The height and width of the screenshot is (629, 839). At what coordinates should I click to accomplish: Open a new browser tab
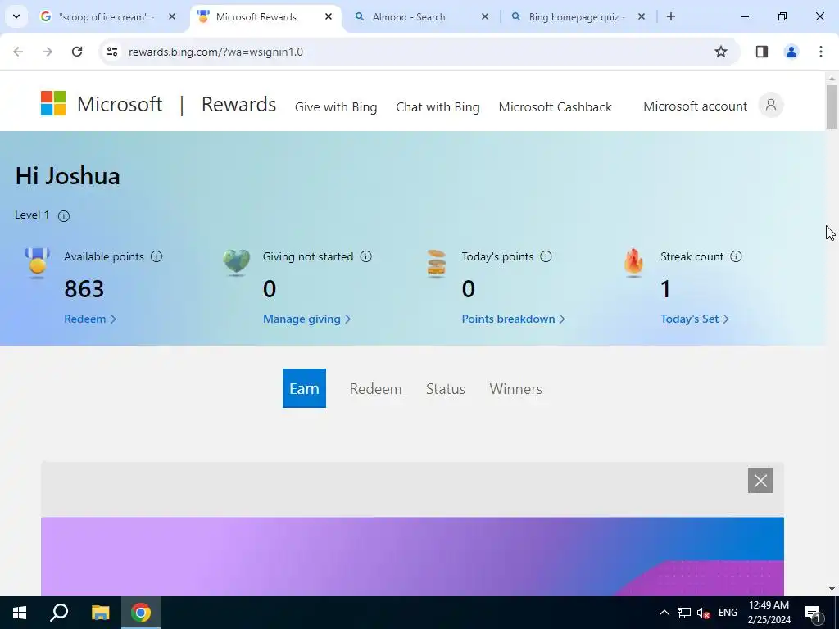coord(670,16)
